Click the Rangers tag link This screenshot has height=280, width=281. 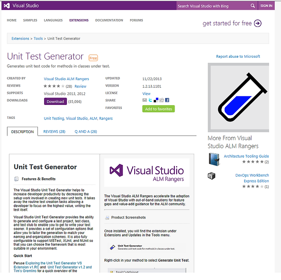[x=106, y=118]
